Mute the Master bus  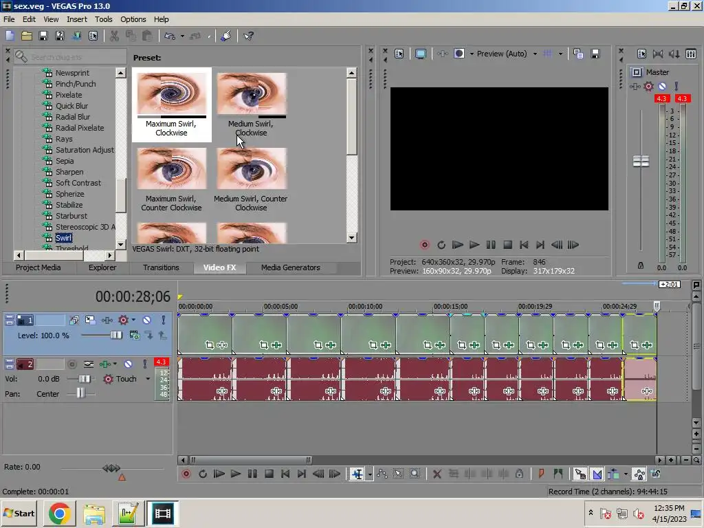pyautogui.click(x=662, y=86)
